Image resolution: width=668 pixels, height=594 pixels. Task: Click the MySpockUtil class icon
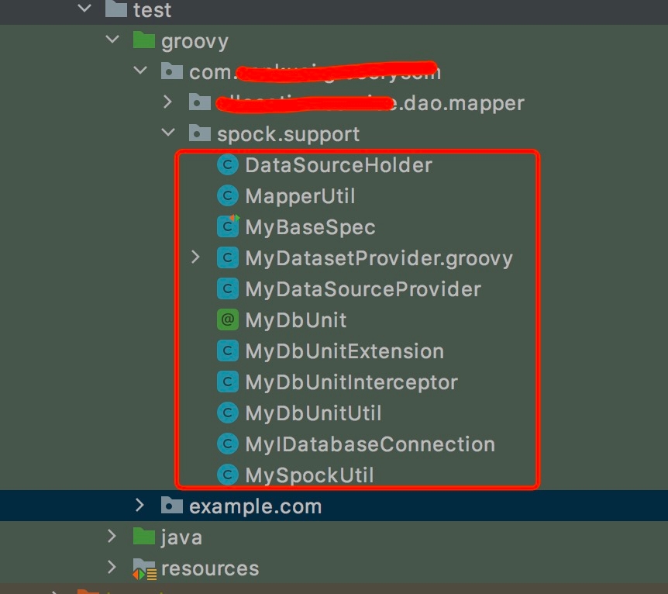227,475
